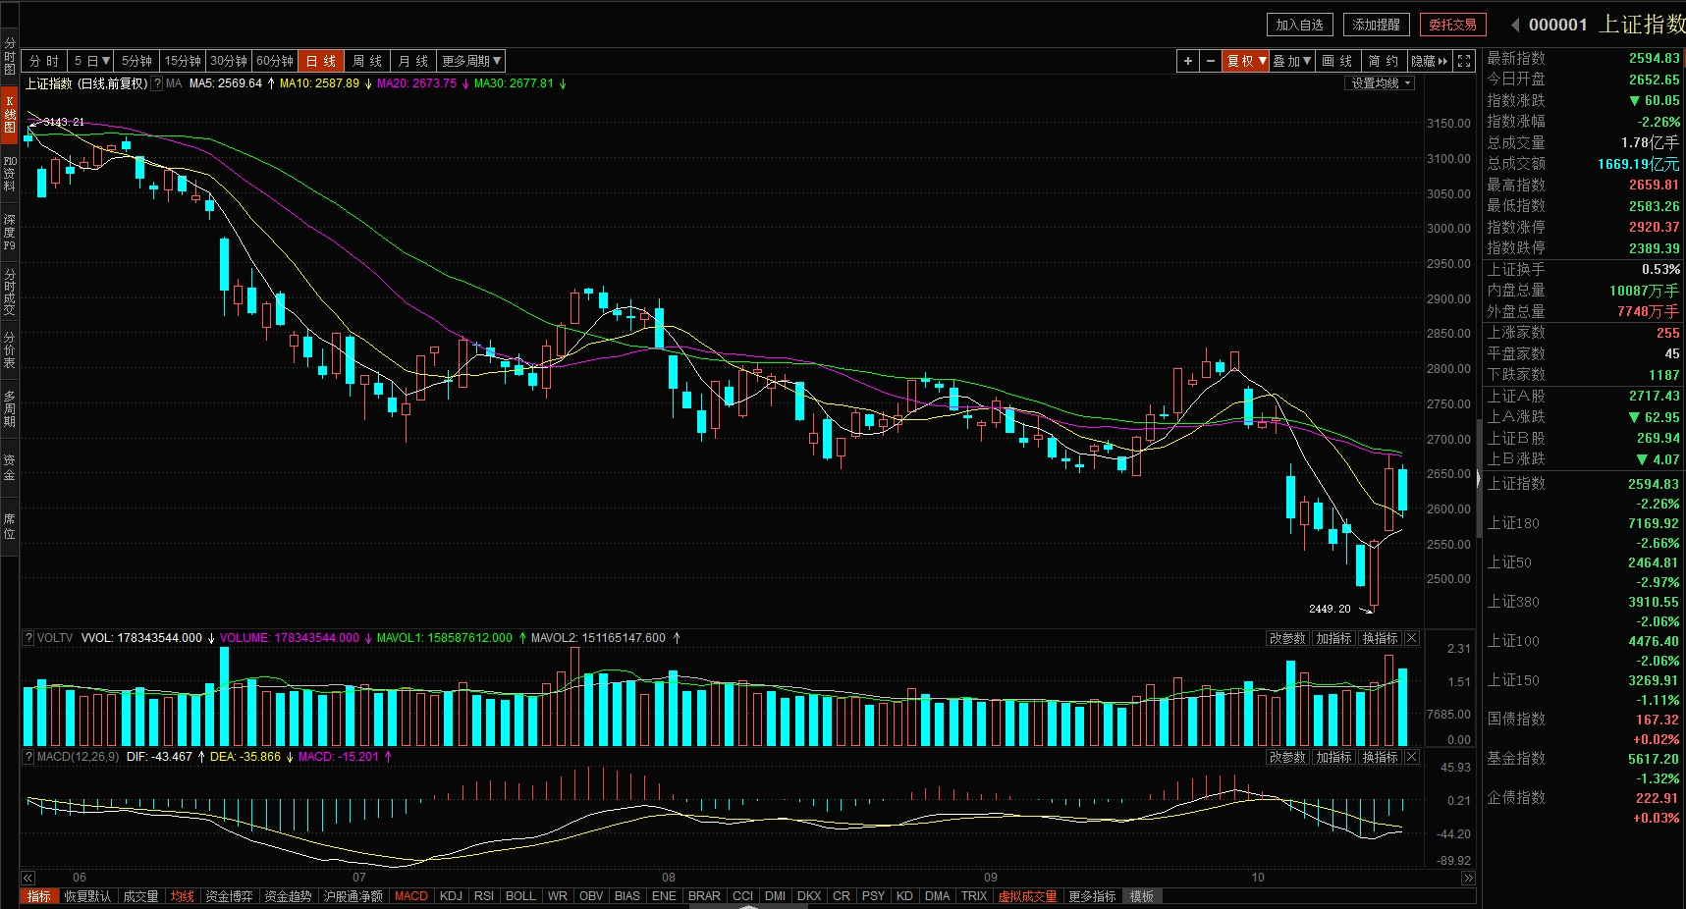Switch to 周线 weekly tab
The height and width of the screenshot is (909, 1686).
click(367, 61)
